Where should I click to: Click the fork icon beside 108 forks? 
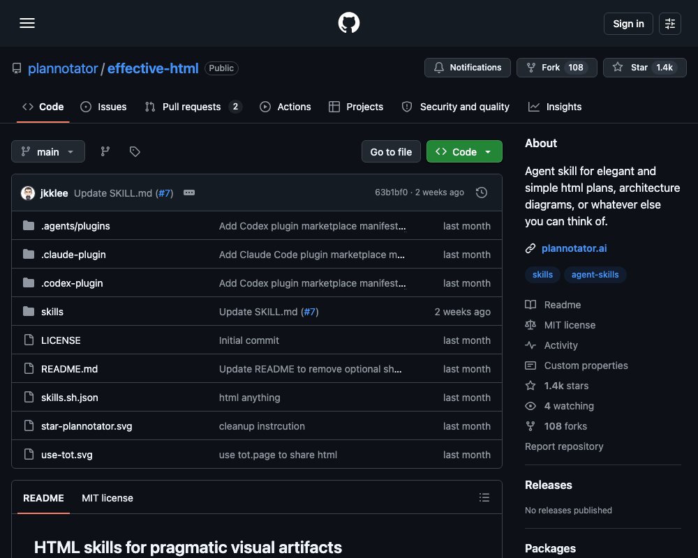tap(530, 426)
